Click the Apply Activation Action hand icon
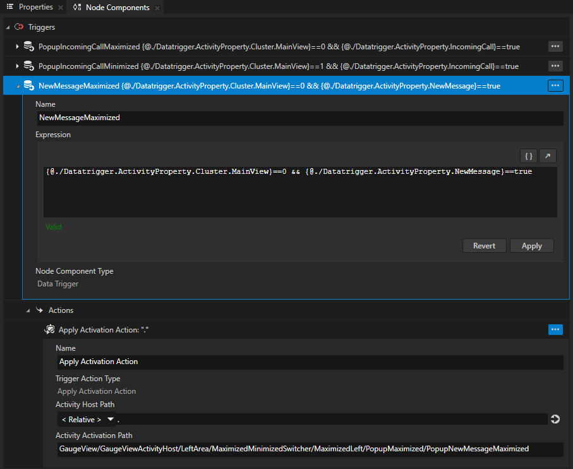Screen dimensions: 573x469 pyautogui.click(x=49, y=329)
